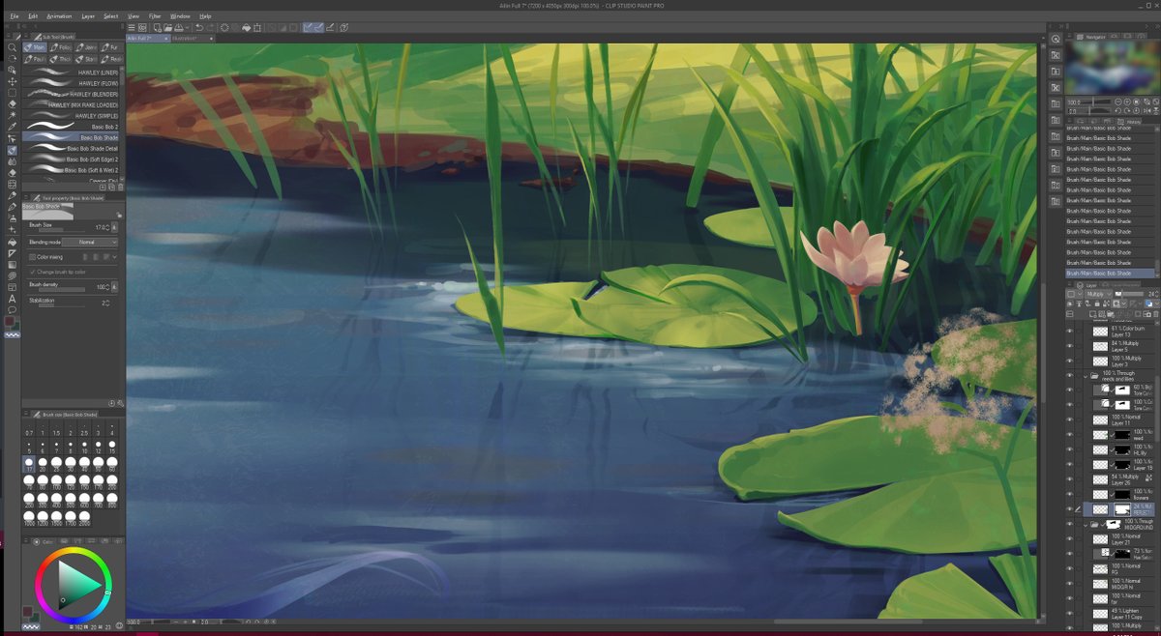The height and width of the screenshot is (636, 1161).
Task: Open the Multiply blend mode dropdown
Action: [x=1096, y=293]
